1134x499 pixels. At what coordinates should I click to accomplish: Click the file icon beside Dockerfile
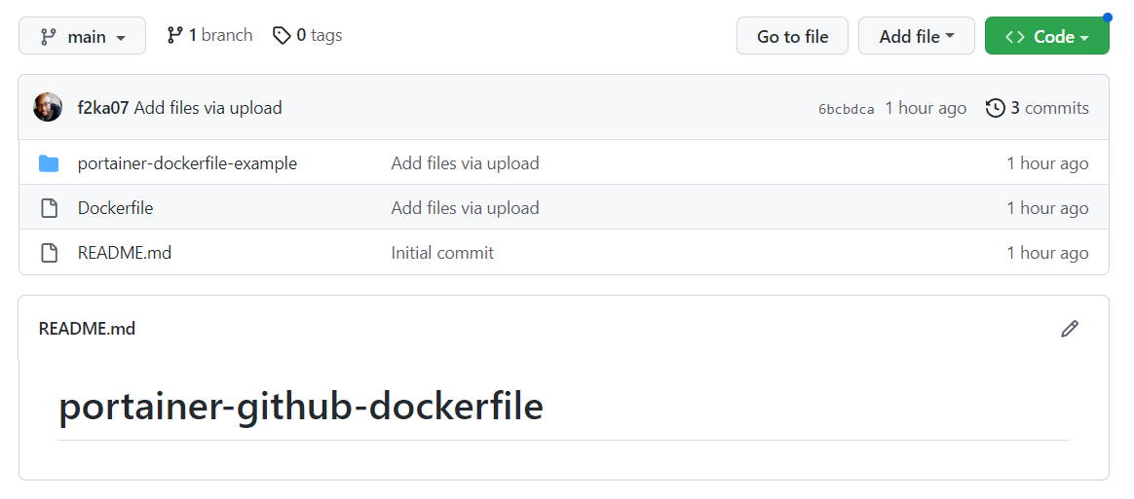pos(49,208)
